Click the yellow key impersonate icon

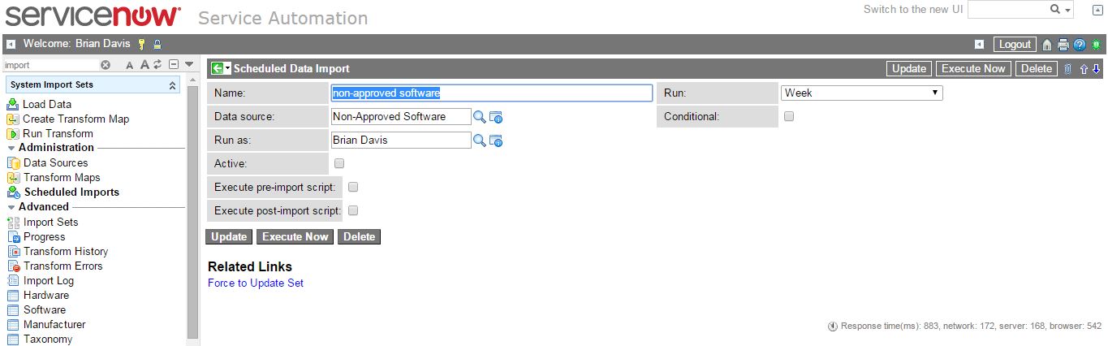pyautogui.click(x=141, y=44)
